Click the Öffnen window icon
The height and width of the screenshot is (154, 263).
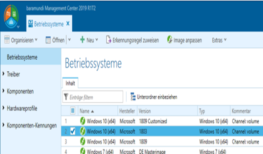point(48,40)
